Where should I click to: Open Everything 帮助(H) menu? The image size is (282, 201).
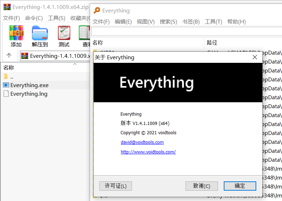click(237, 22)
